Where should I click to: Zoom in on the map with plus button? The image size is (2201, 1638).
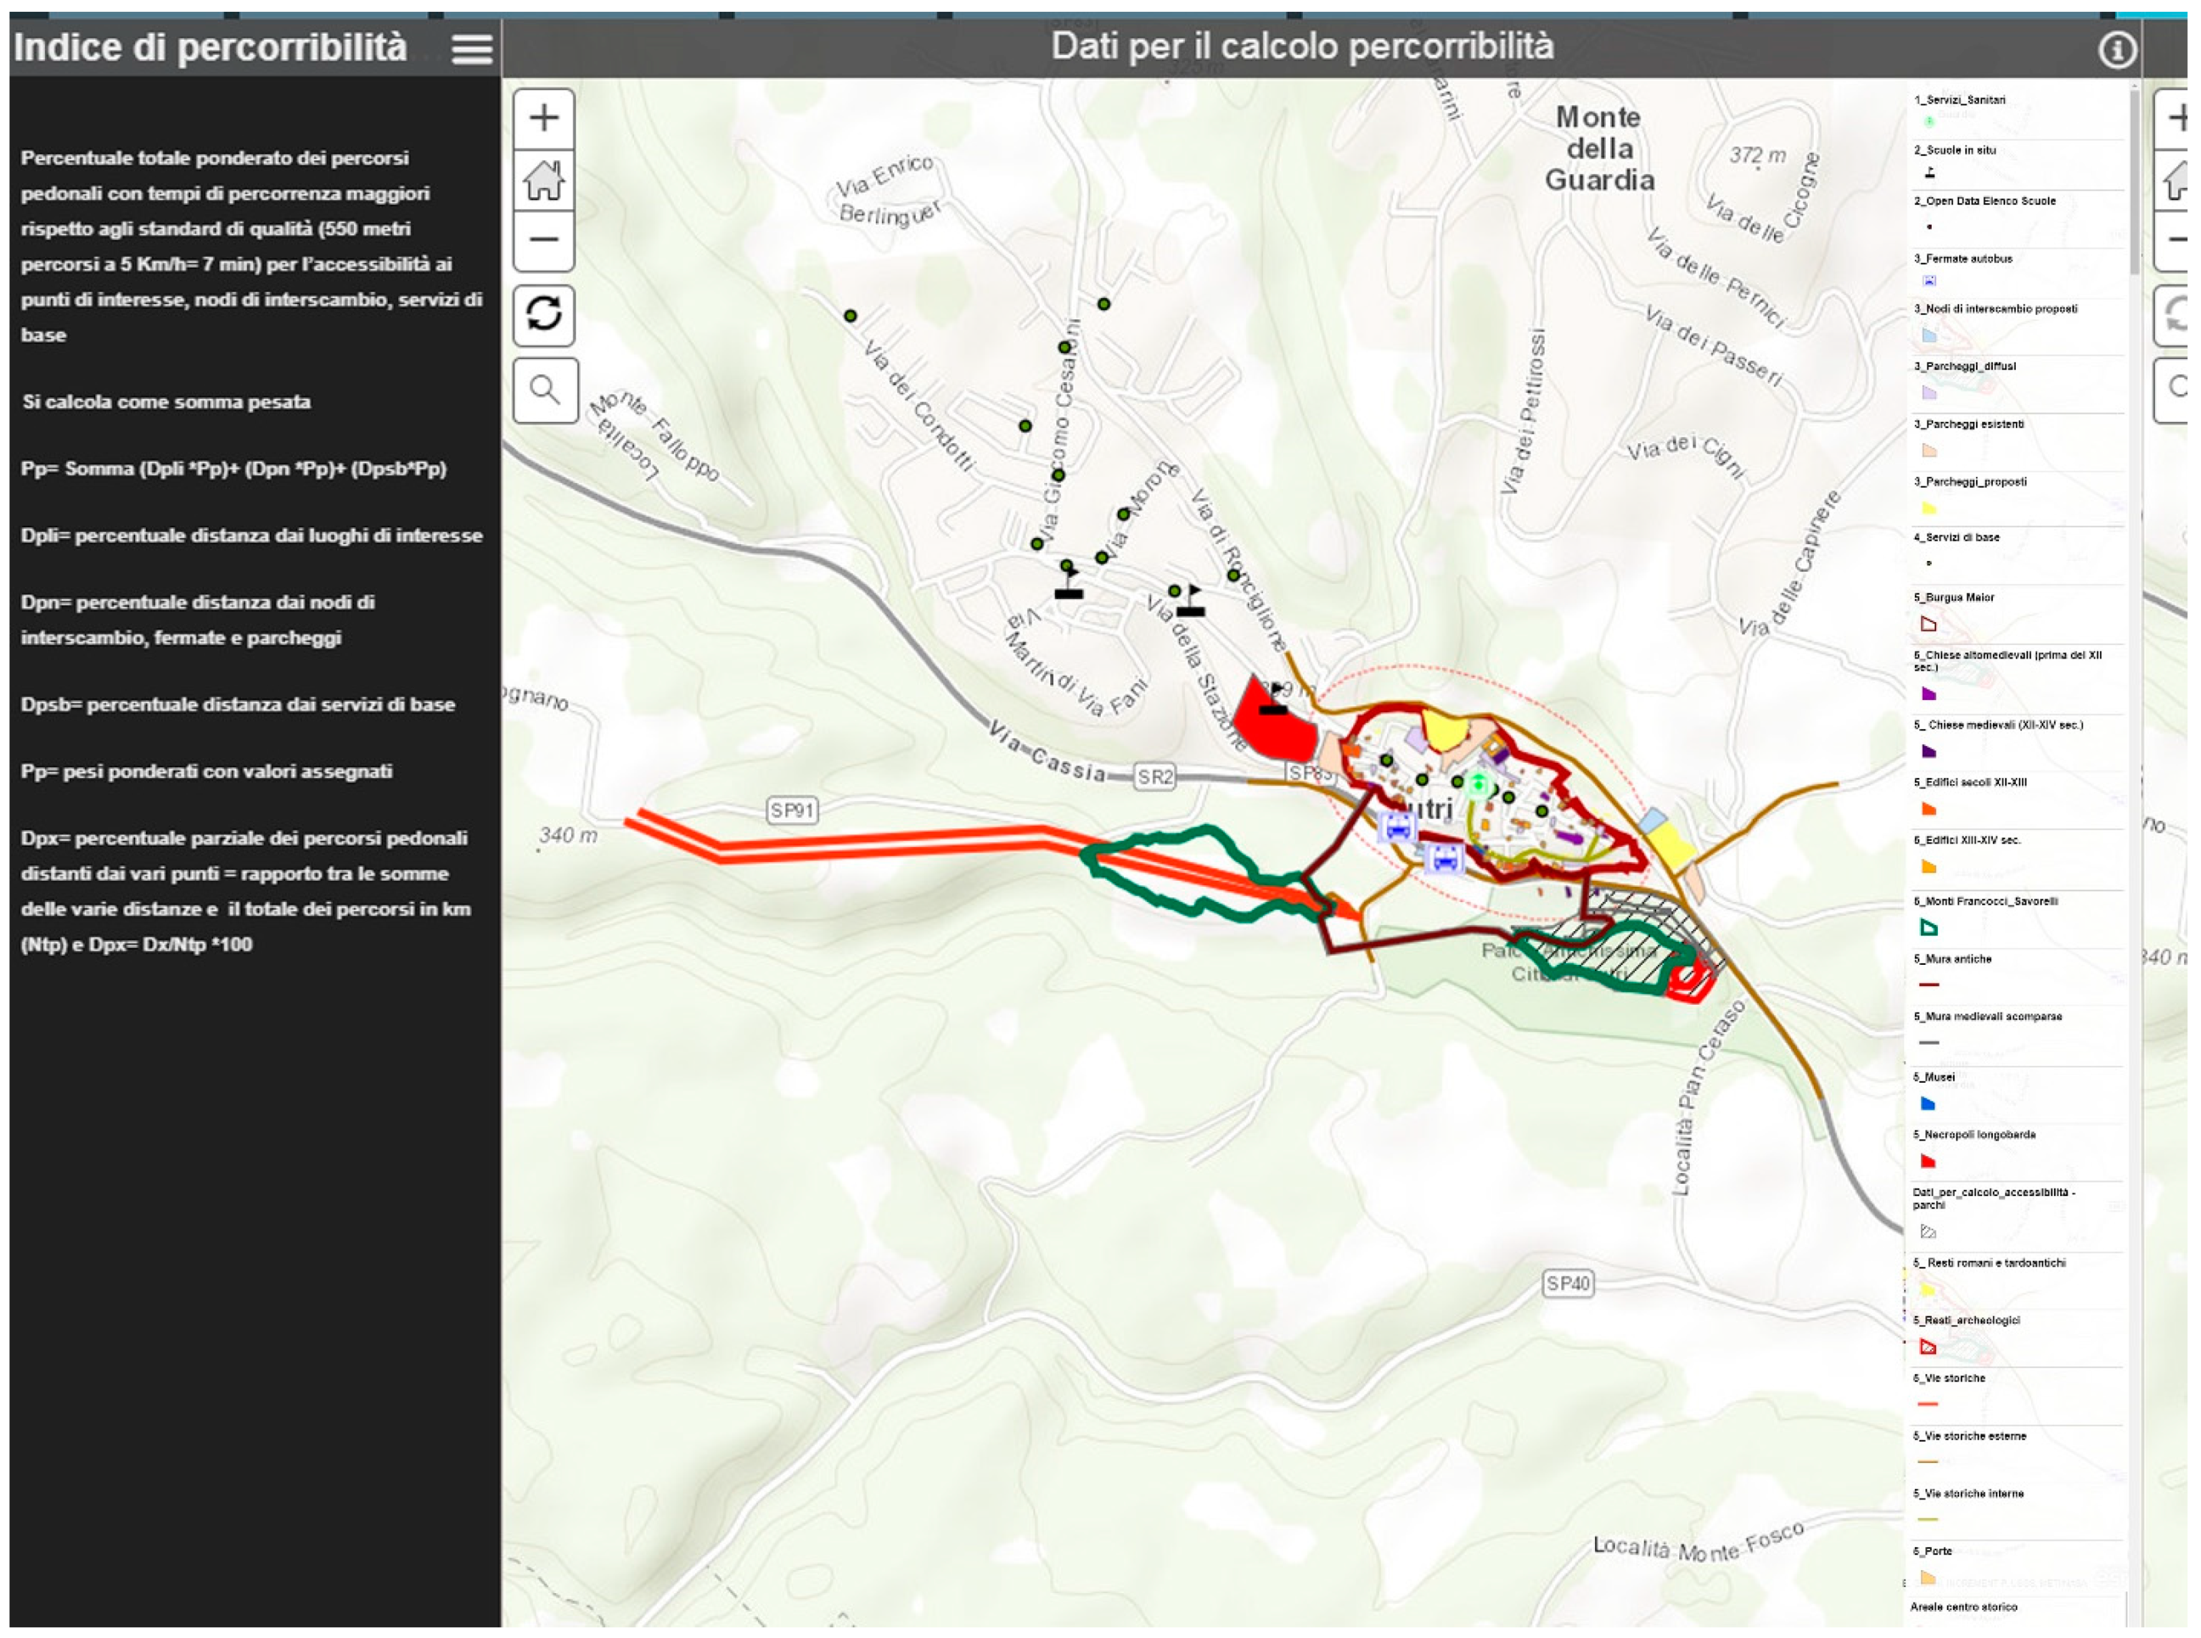click(544, 119)
